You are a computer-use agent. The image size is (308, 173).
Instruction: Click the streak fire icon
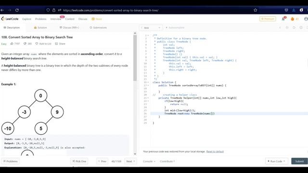coord(293,19)
